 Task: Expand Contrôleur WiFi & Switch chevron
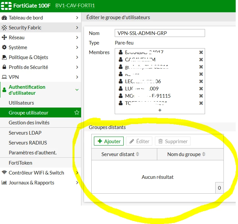pos(77,173)
